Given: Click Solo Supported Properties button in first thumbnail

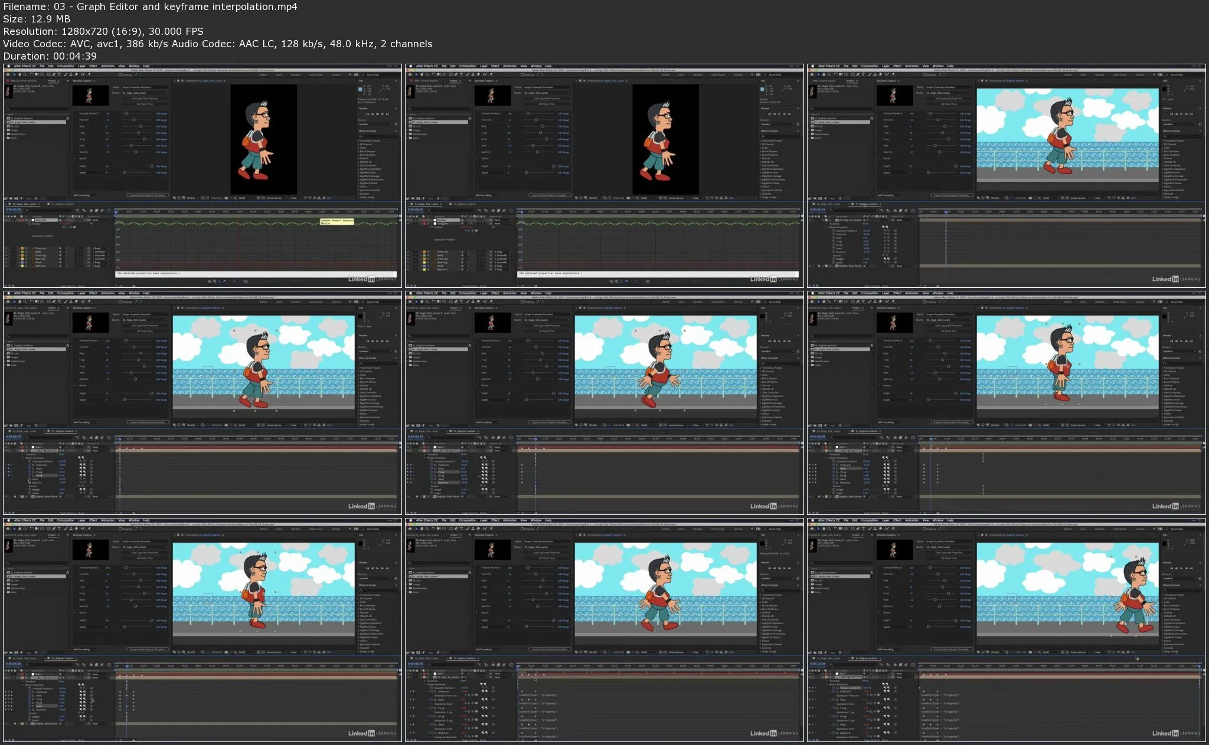Looking at the screenshot, I should coord(145,99).
